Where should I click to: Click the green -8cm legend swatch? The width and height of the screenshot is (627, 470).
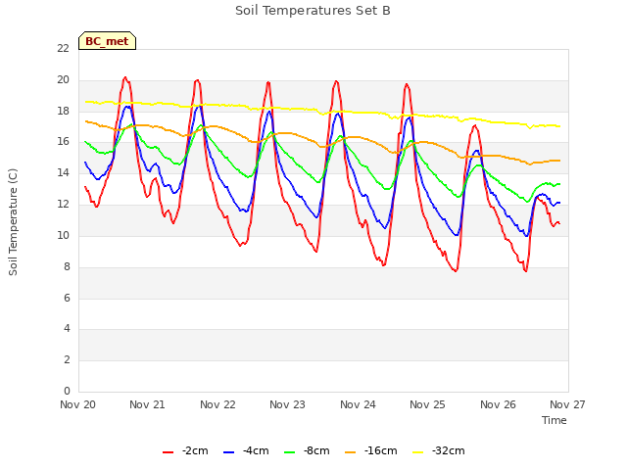tap(289, 452)
